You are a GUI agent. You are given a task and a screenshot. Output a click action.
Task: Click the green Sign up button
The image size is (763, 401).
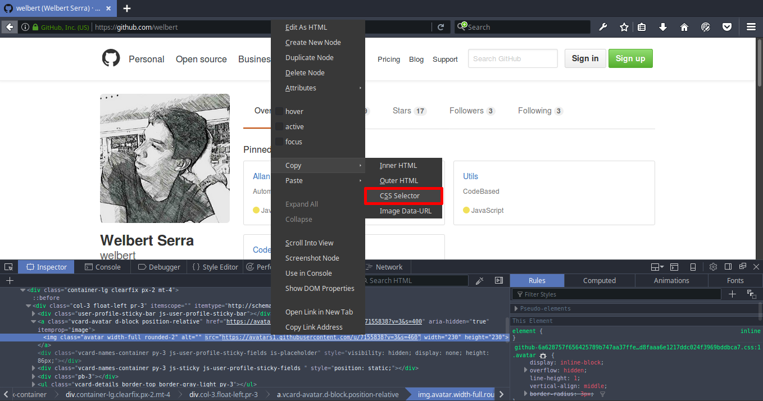630,58
